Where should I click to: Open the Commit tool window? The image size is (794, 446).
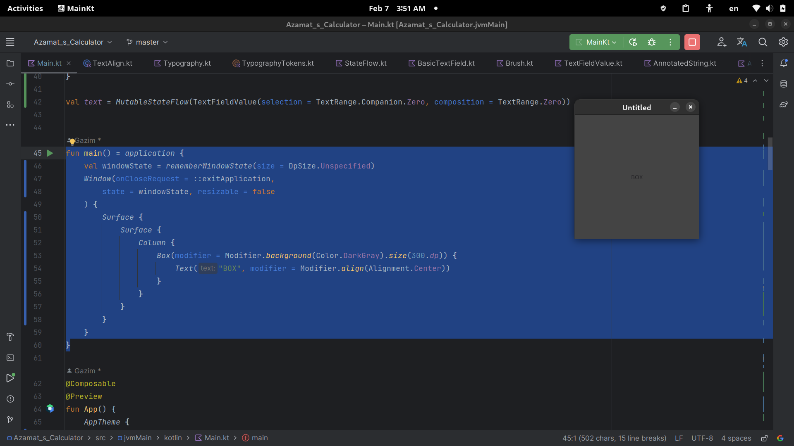click(10, 84)
